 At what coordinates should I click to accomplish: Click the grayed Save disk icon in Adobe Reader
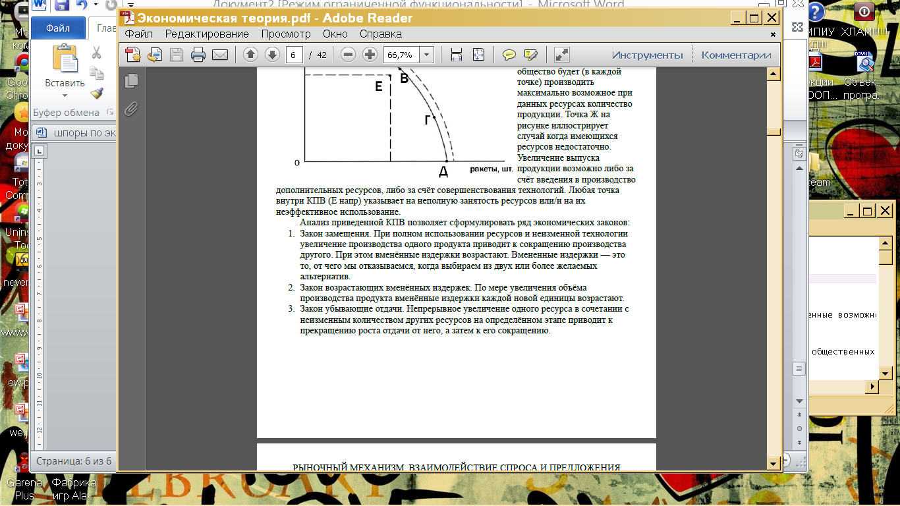point(177,55)
